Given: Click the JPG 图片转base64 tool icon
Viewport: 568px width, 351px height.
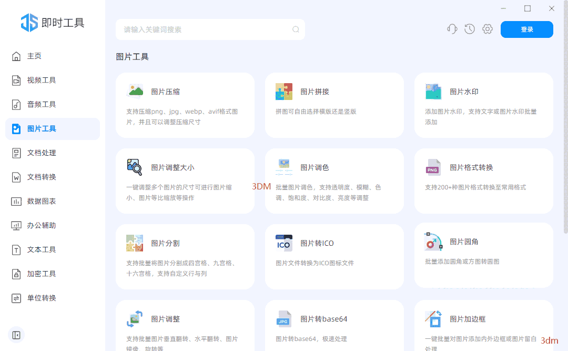Looking at the screenshot, I should [283, 318].
